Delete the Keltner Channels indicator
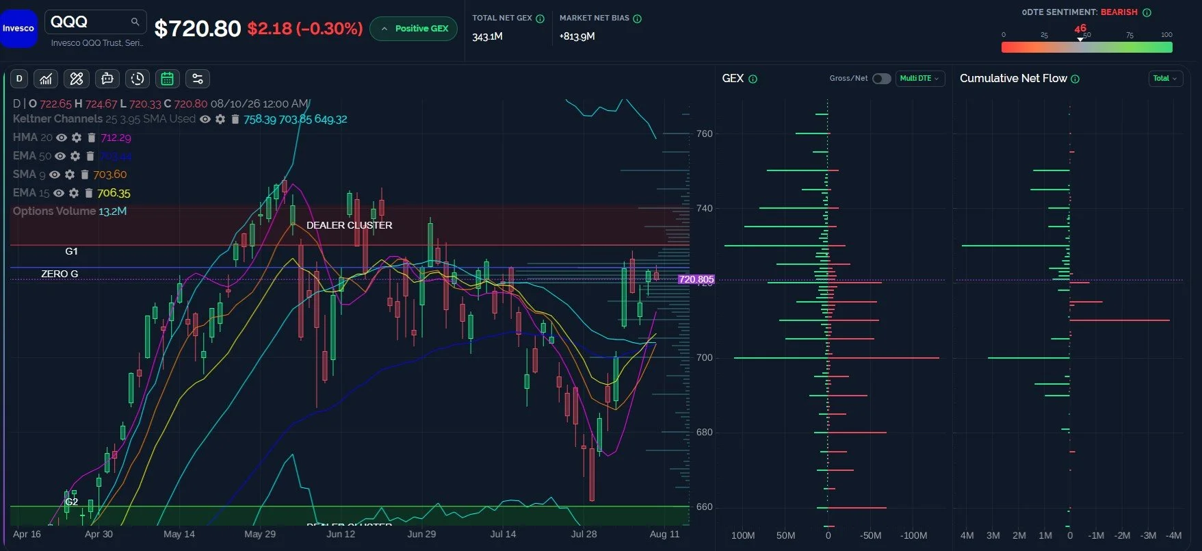The width and height of the screenshot is (1202, 551). [x=235, y=119]
